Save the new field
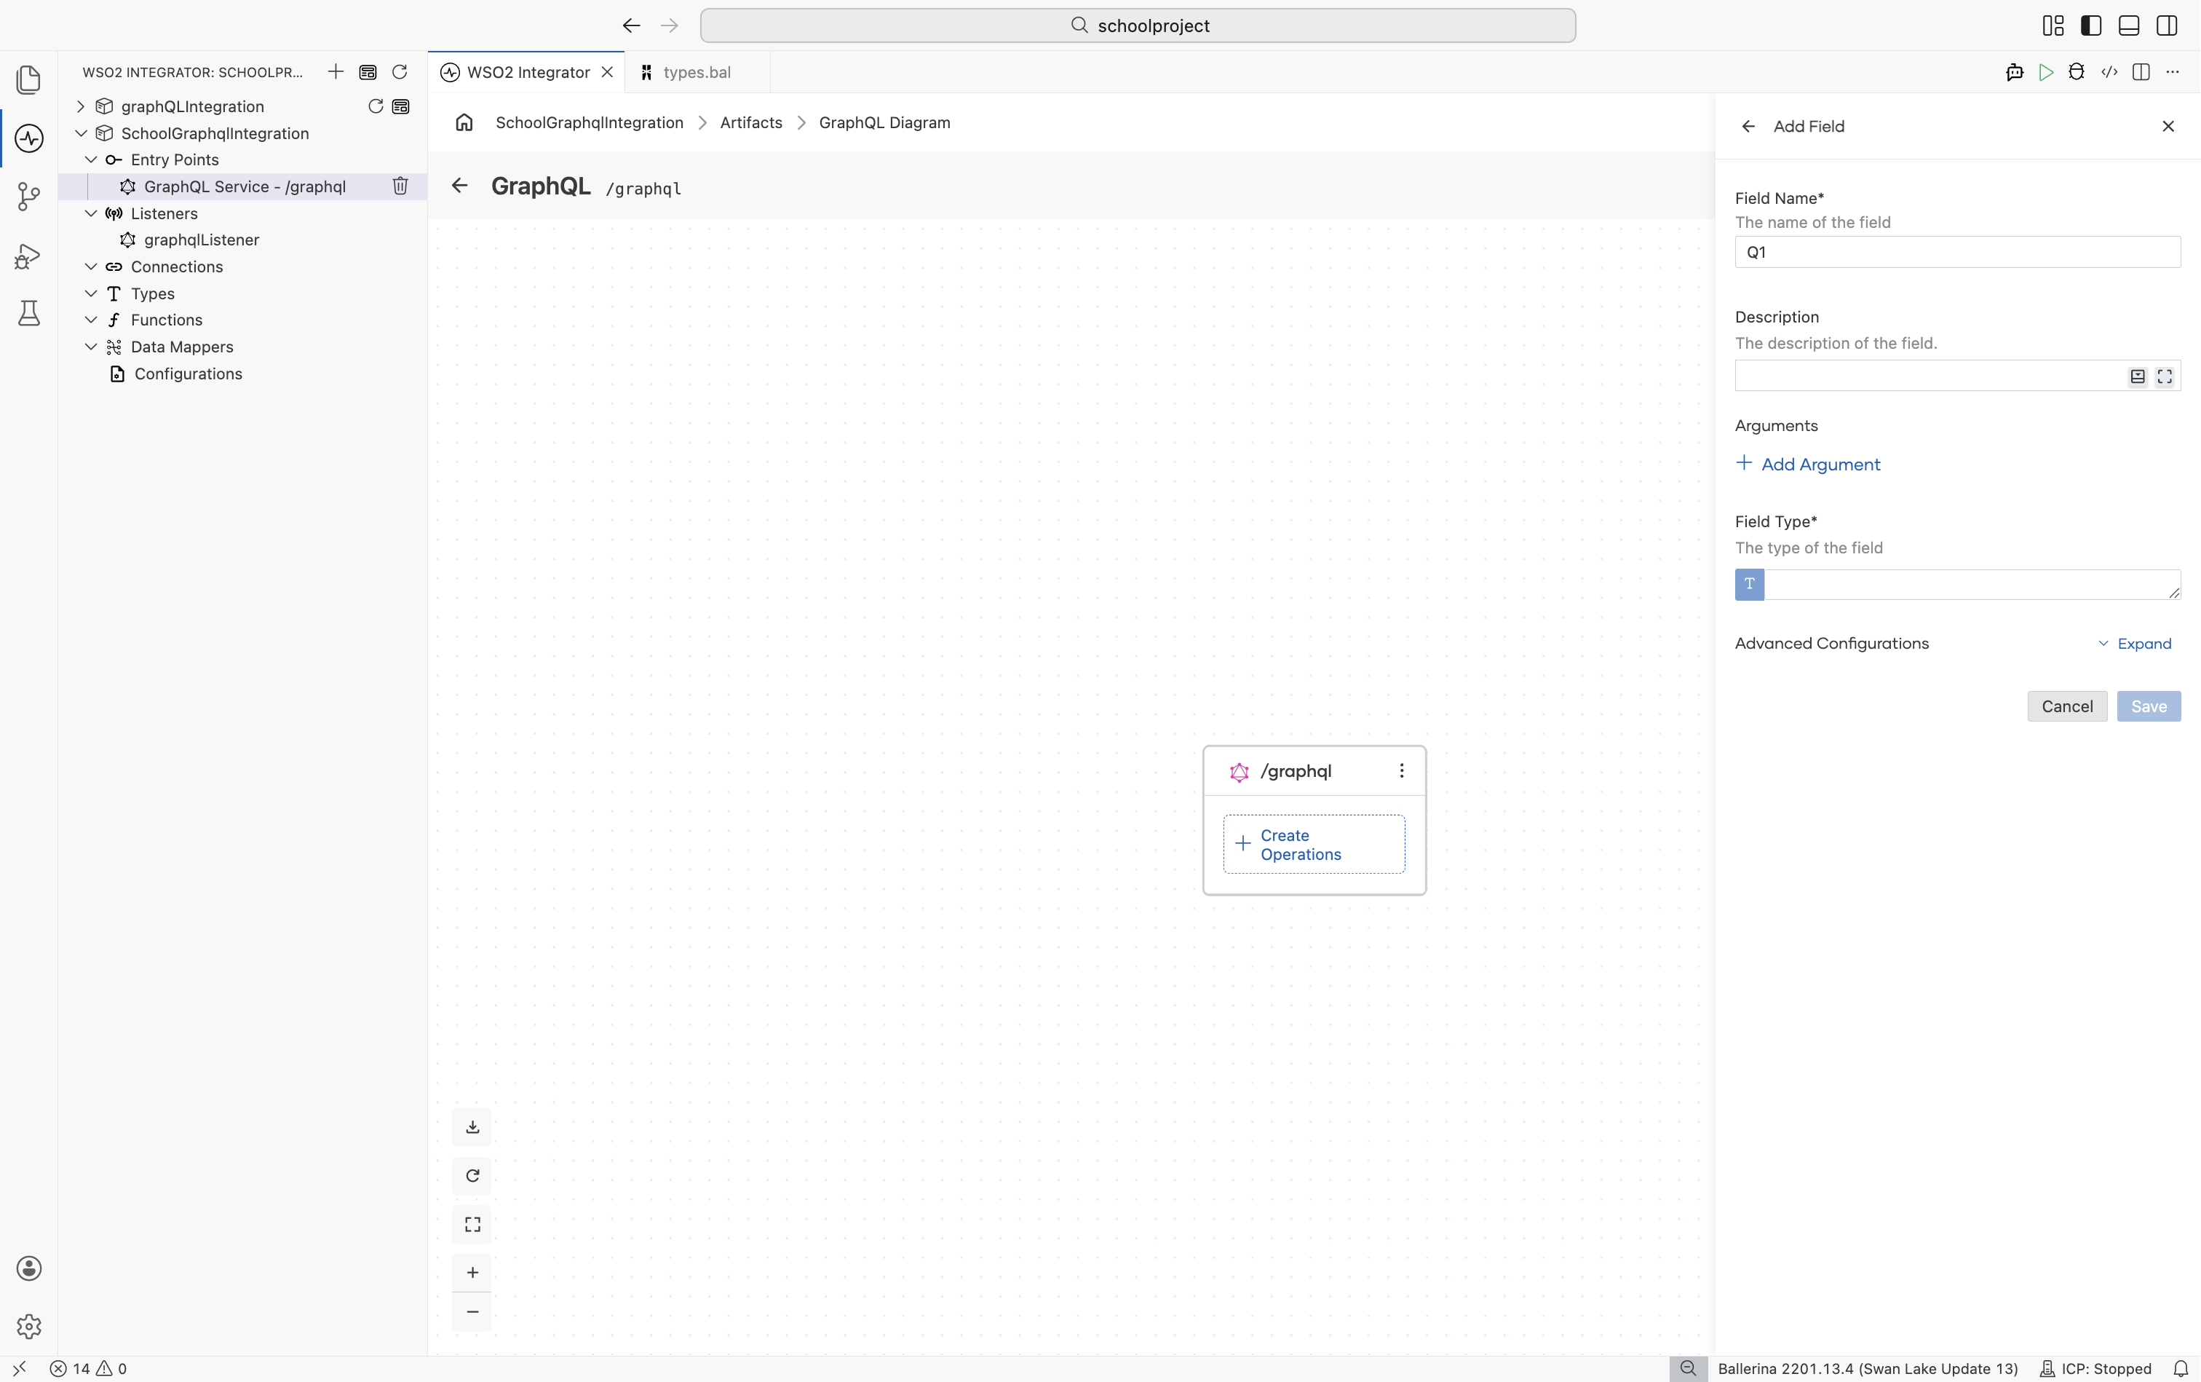Screen dimensions: 2201x1382 click(x=2148, y=706)
